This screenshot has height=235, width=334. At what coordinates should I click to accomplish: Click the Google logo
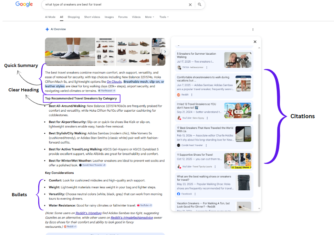pyautogui.click(x=24, y=4)
